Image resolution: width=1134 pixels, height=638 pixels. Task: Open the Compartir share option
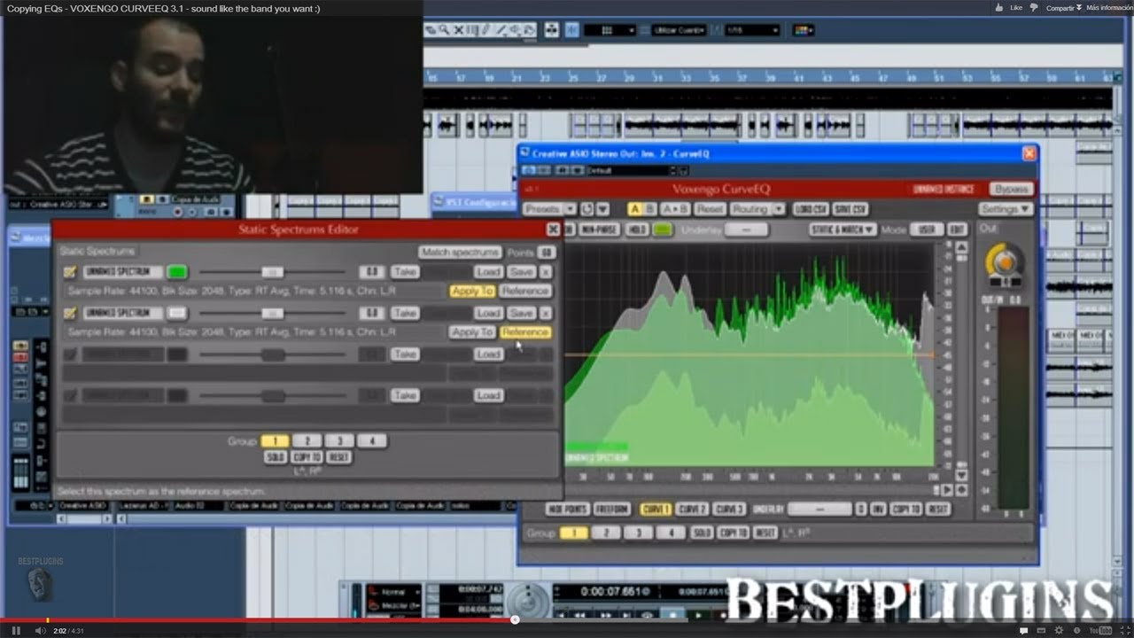pyautogui.click(x=1060, y=7)
